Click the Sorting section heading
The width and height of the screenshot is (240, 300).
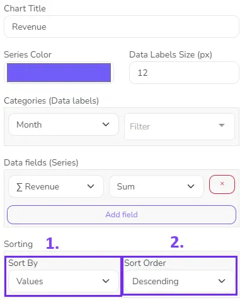tap(18, 244)
